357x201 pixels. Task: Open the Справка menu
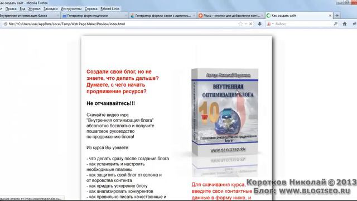coord(91,9)
